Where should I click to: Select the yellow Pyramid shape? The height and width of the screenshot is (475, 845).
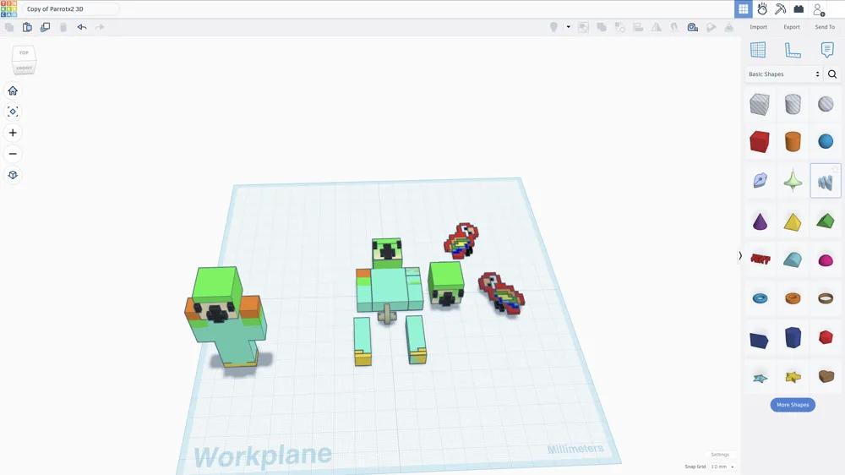pos(793,221)
